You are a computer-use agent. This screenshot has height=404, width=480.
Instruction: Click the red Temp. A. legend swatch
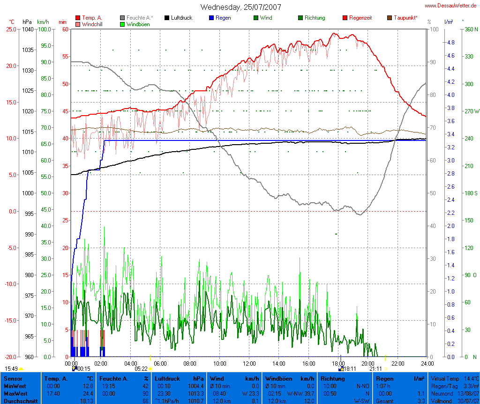[x=78, y=18]
